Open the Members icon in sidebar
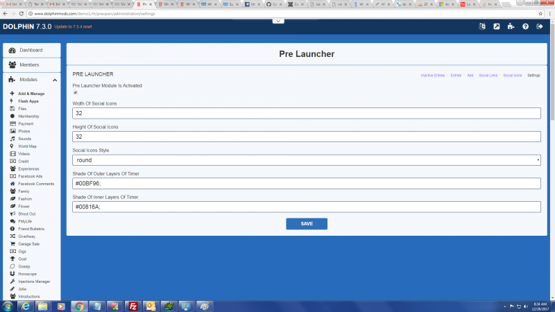Screen dimensions: 555x312 (12, 64)
